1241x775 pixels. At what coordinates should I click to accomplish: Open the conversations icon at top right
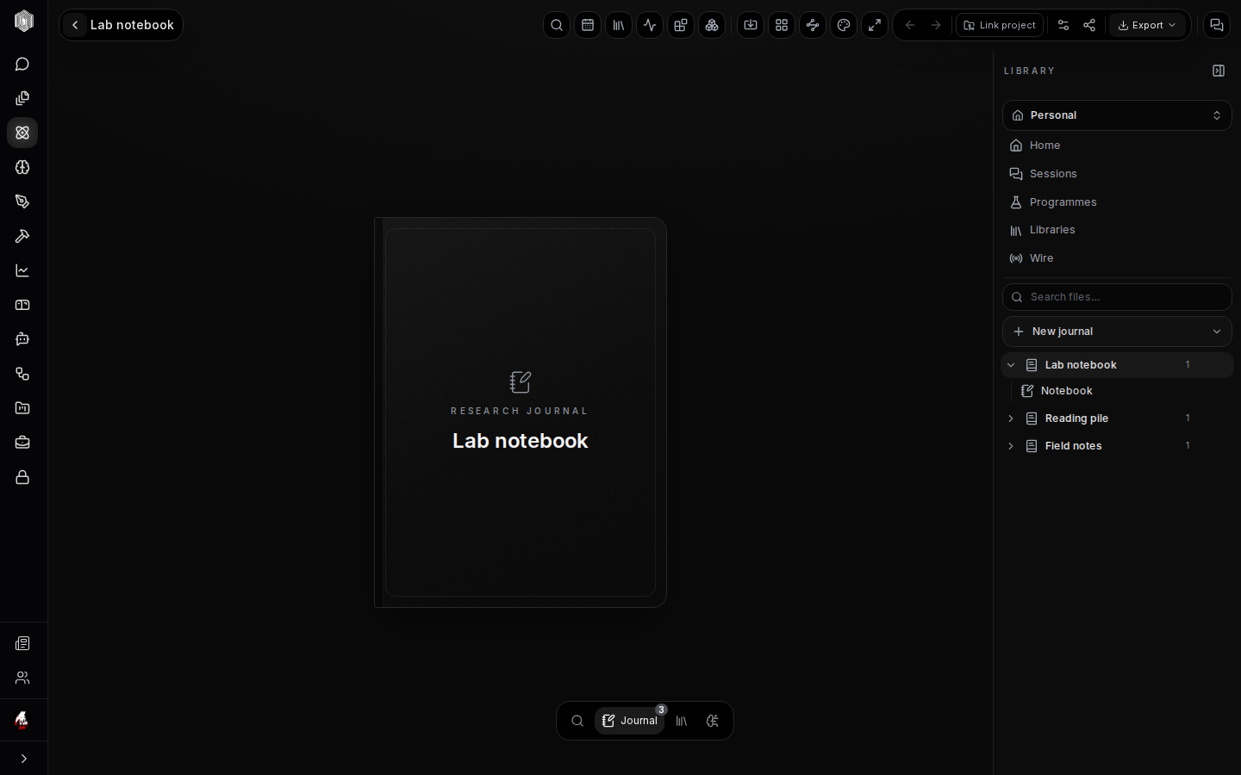[1217, 25]
